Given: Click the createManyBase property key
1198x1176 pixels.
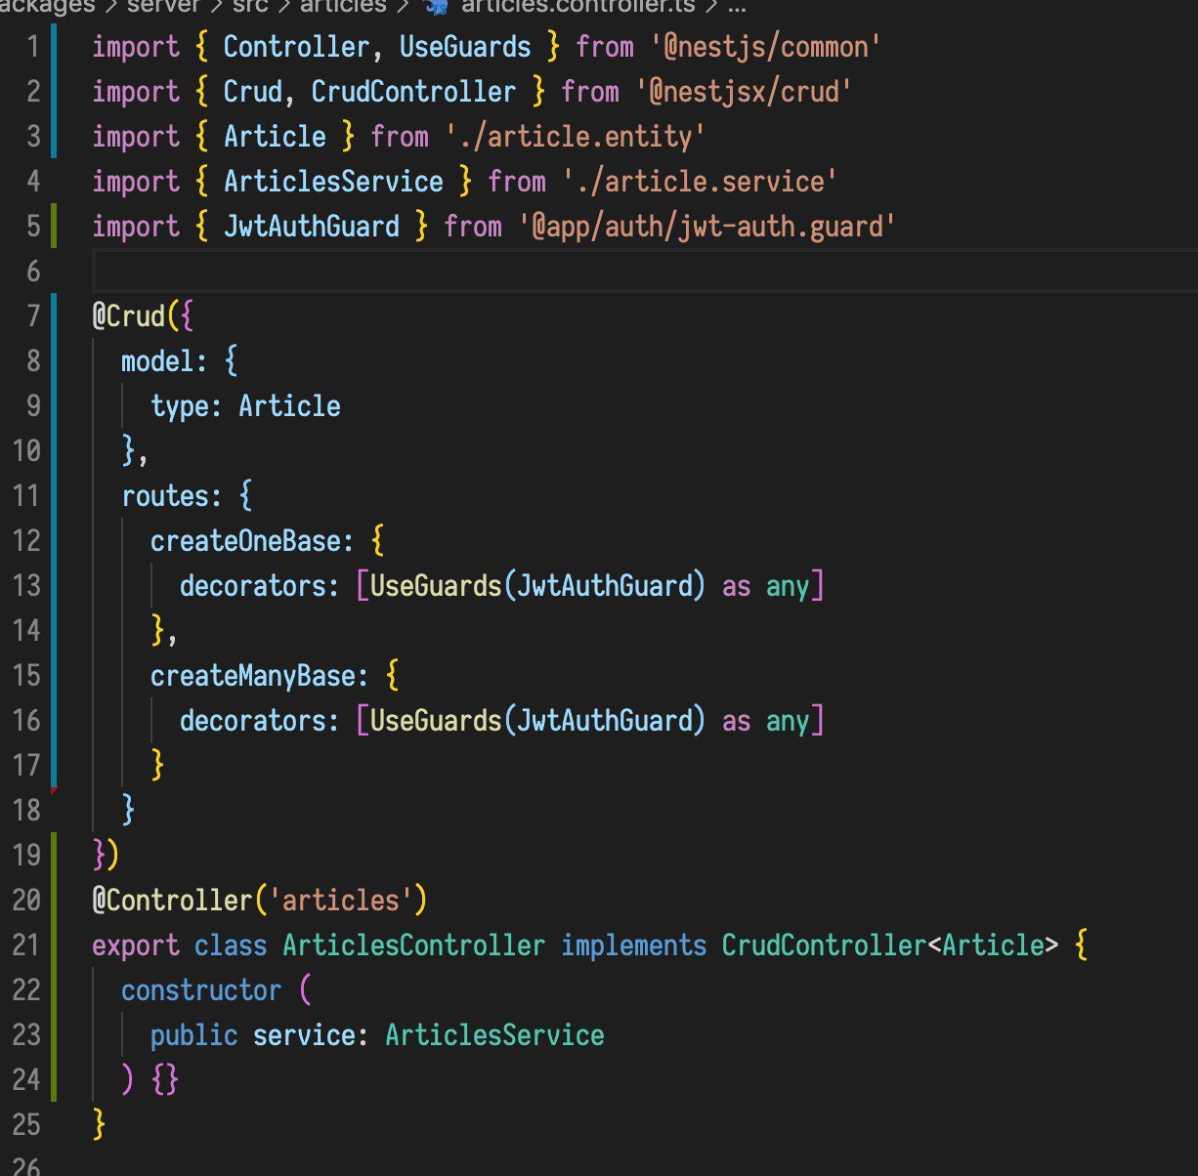Looking at the screenshot, I should click(253, 676).
